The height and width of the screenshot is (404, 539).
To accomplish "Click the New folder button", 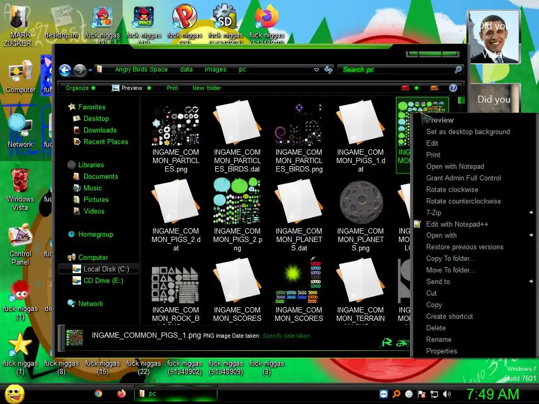I will pos(206,88).
